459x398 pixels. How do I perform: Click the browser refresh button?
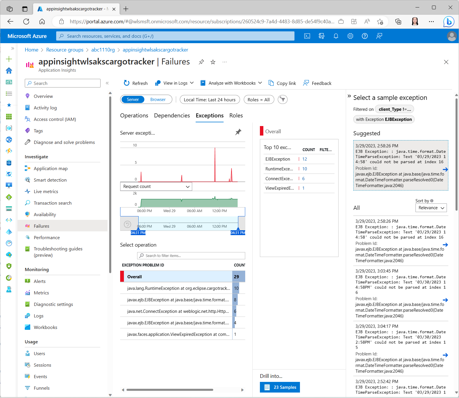click(26, 22)
